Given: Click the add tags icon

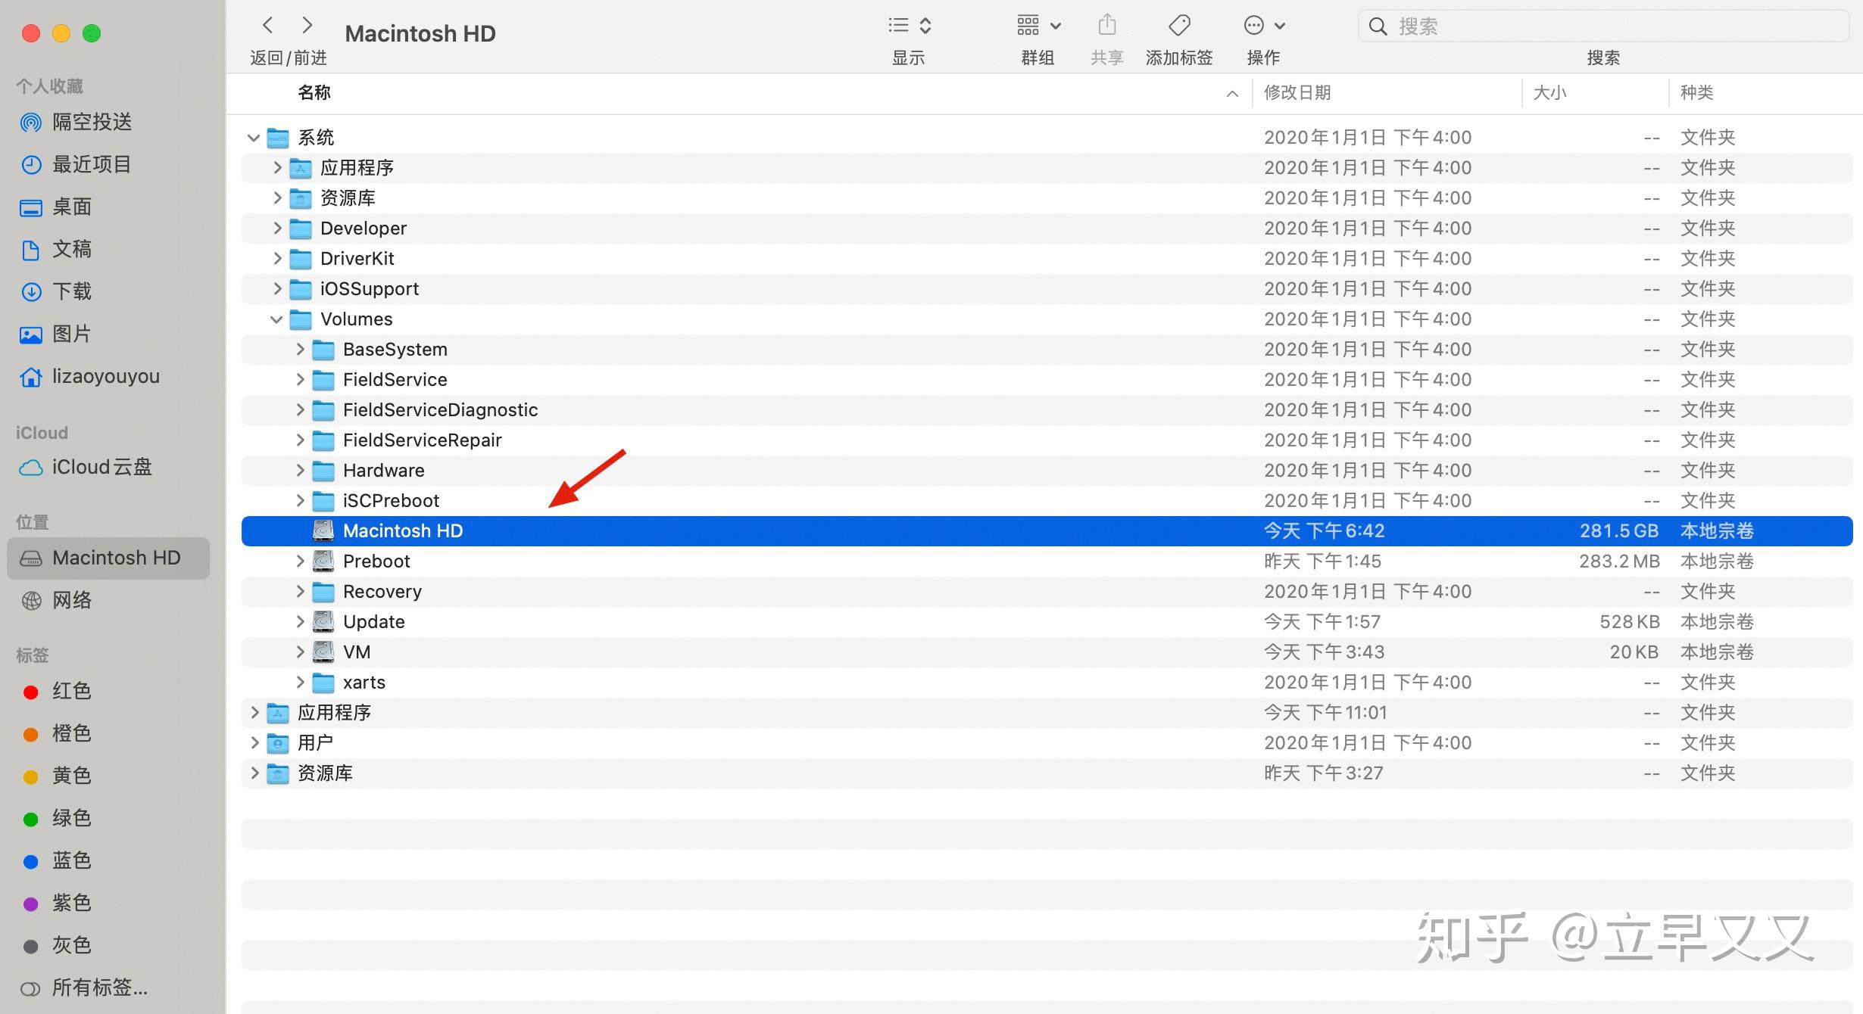Looking at the screenshot, I should point(1179,25).
